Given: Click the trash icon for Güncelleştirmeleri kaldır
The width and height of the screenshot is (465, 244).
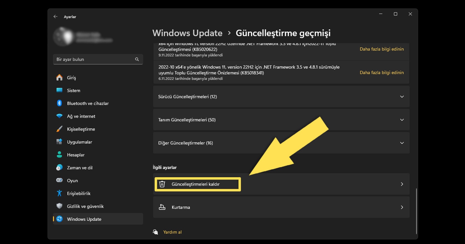Looking at the screenshot, I should coord(162,184).
